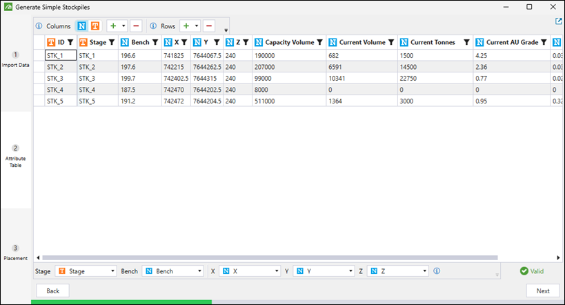Image resolution: width=565 pixels, height=305 pixels.
Task: Add a row using the green plus
Action: (186, 26)
